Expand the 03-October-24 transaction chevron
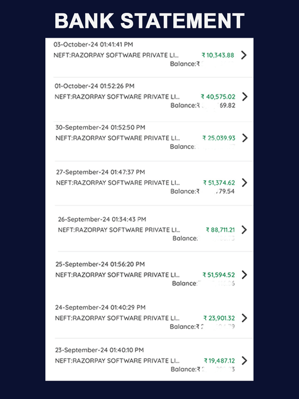299x399 pixels. click(x=244, y=55)
